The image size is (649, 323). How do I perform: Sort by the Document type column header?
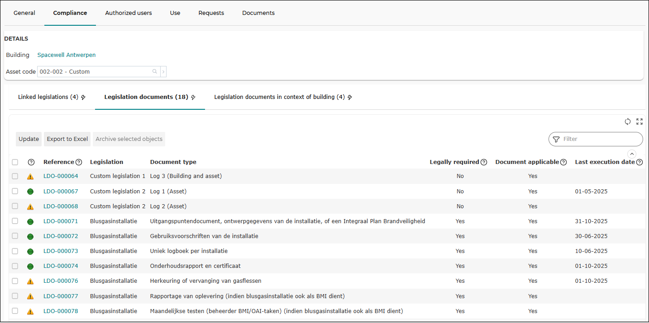(x=173, y=162)
